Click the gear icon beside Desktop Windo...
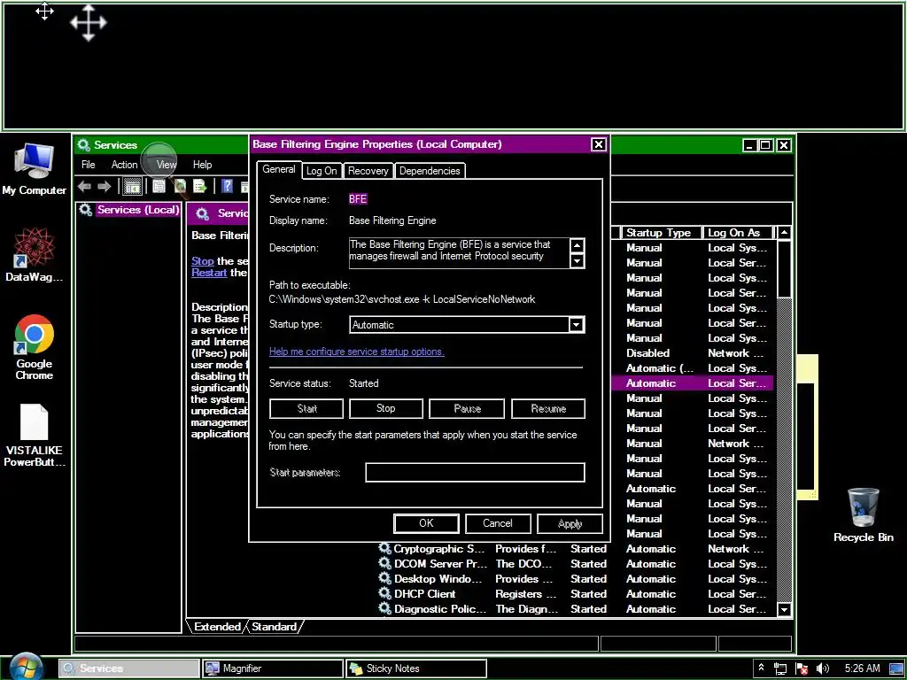907x680 pixels. click(x=384, y=578)
